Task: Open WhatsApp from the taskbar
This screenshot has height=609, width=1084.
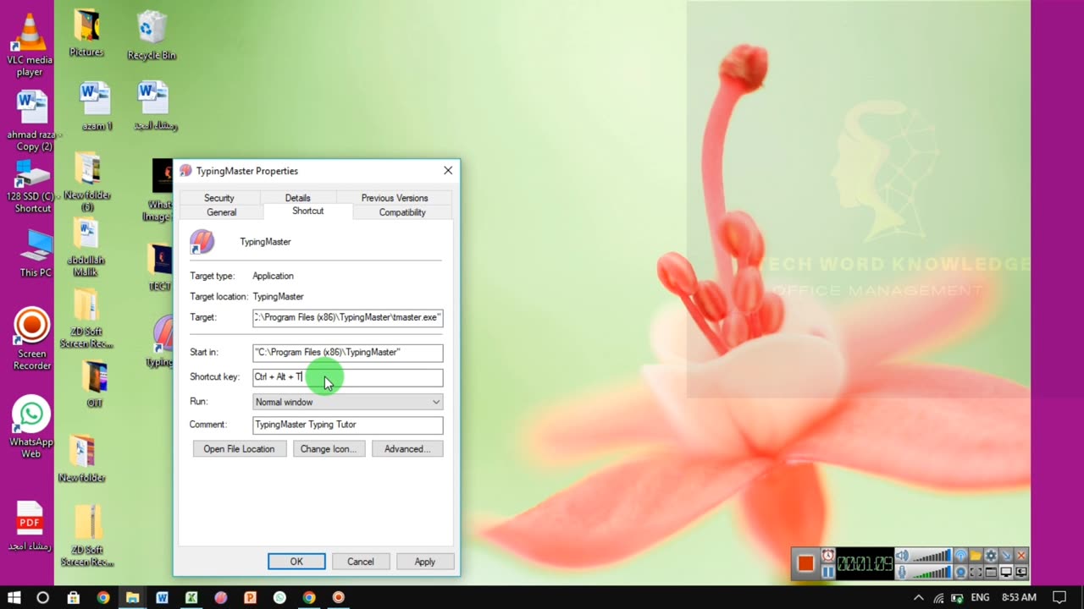Action: click(279, 597)
